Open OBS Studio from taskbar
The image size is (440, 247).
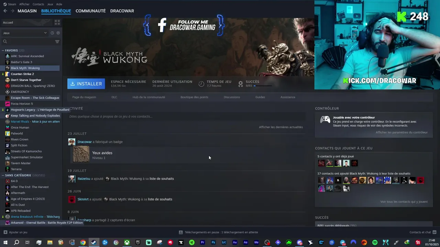click(267, 243)
